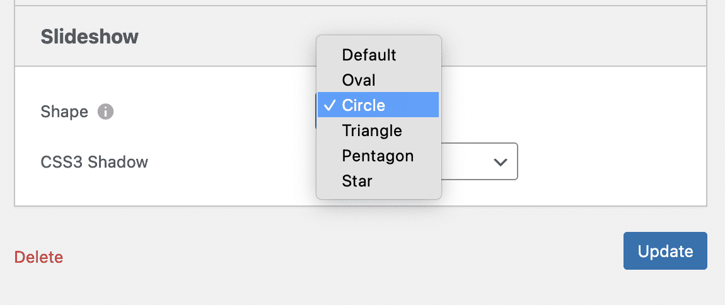Click the checkmark next to Circle
725x305 pixels.
(329, 105)
